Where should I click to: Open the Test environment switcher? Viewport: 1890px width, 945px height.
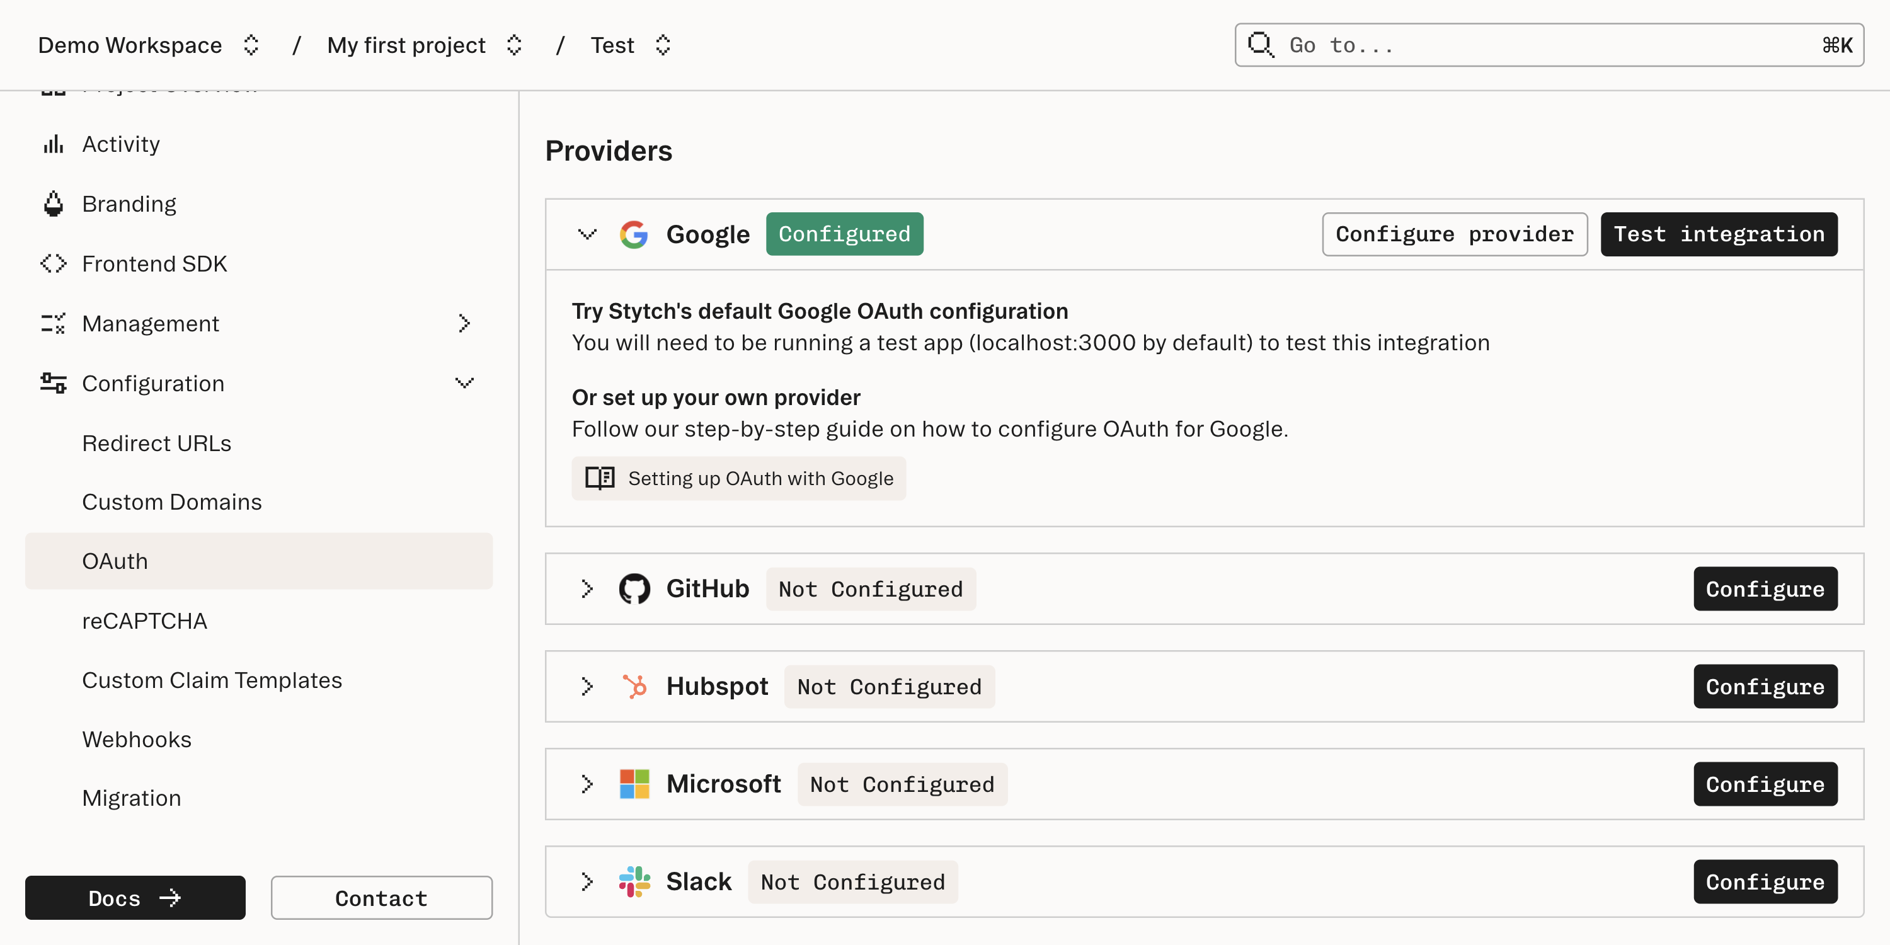[663, 45]
